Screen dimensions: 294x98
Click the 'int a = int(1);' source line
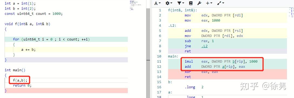[x=20, y=3]
